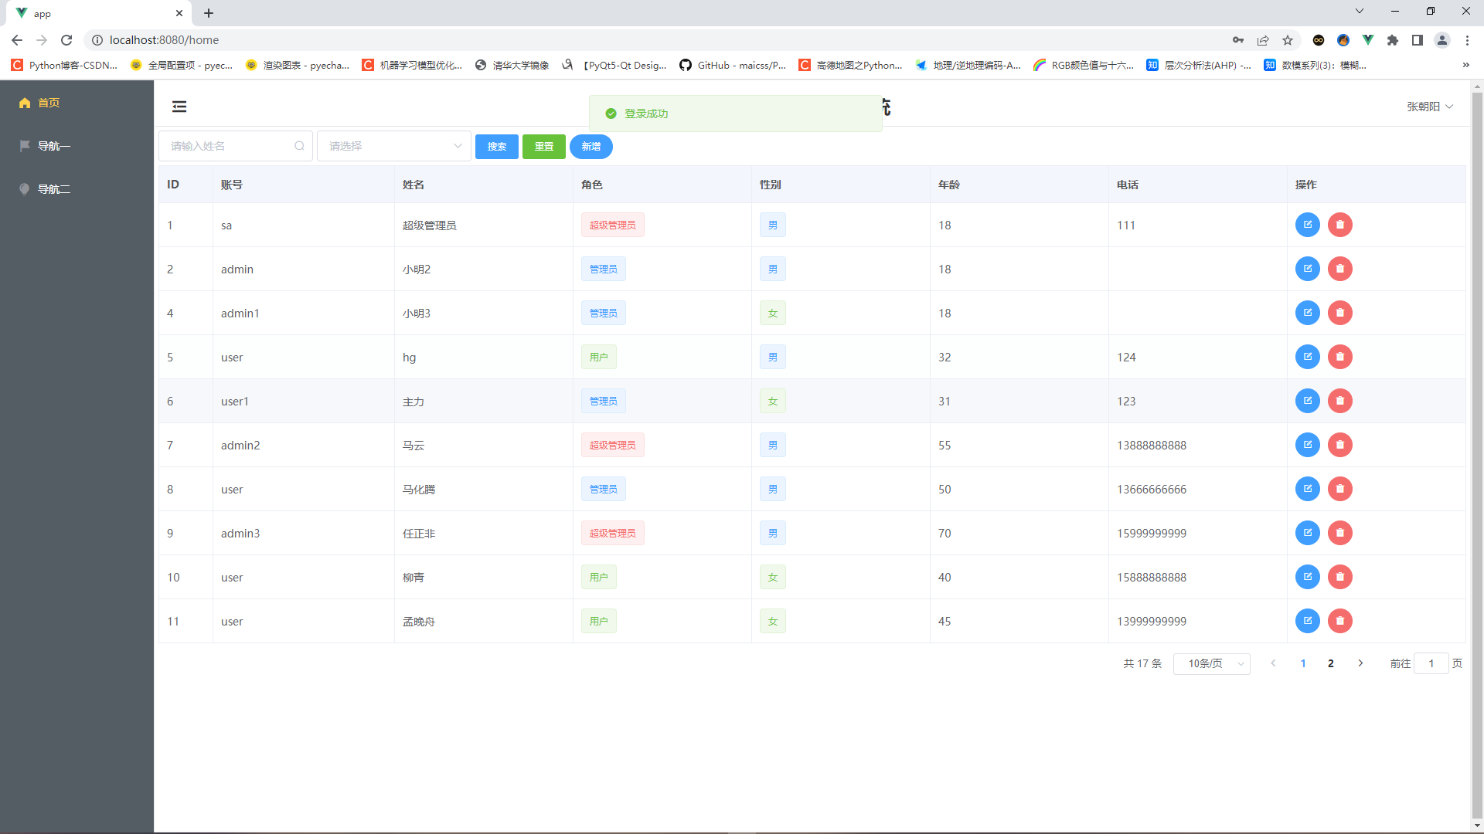Delete the user named 任正非

click(x=1339, y=533)
